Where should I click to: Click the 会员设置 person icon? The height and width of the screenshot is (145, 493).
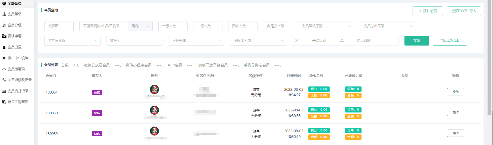point(4,47)
